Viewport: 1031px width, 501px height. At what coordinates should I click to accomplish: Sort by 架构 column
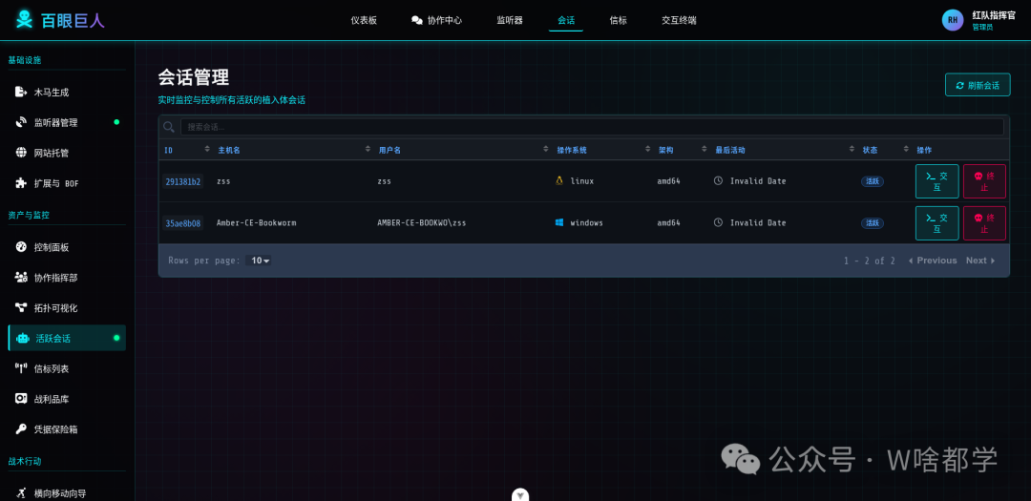(x=705, y=150)
